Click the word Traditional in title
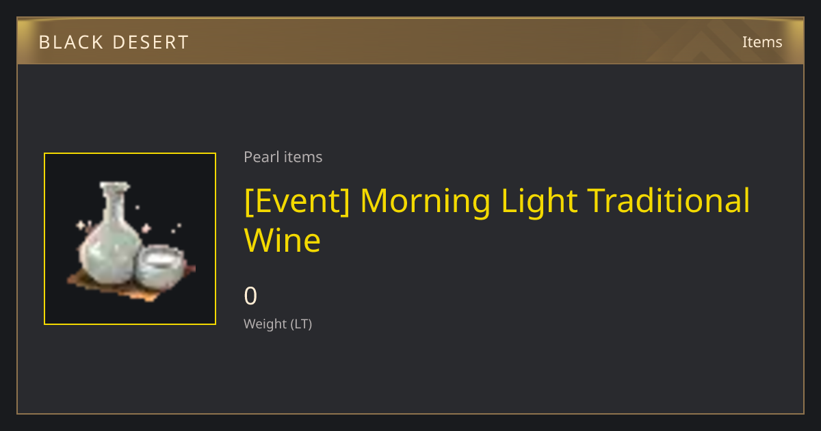This screenshot has height=431, width=821. pos(669,201)
